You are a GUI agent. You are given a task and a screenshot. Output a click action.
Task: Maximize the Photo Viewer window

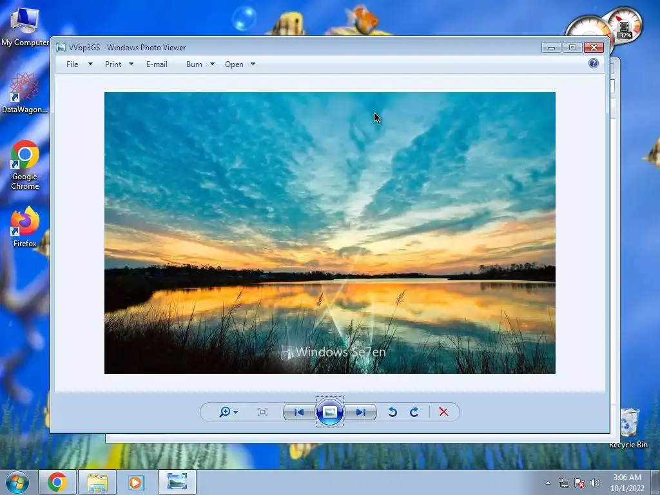point(572,48)
